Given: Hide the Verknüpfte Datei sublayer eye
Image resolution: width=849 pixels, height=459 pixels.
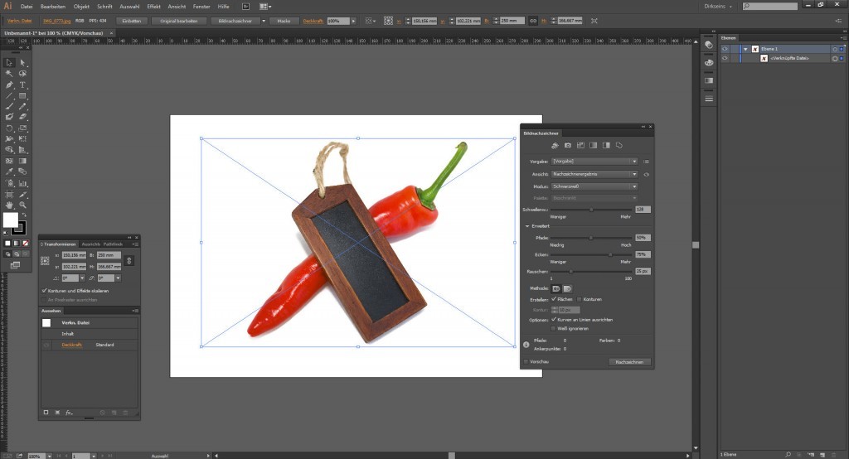Looking at the screenshot, I should (x=725, y=58).
